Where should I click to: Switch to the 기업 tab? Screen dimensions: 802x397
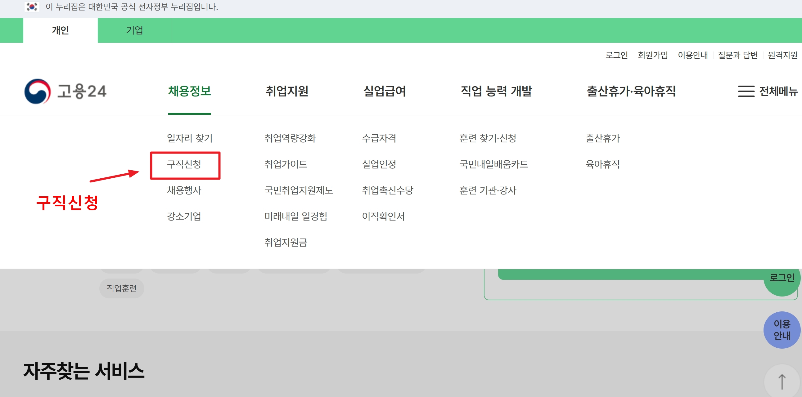coord(134,30)
